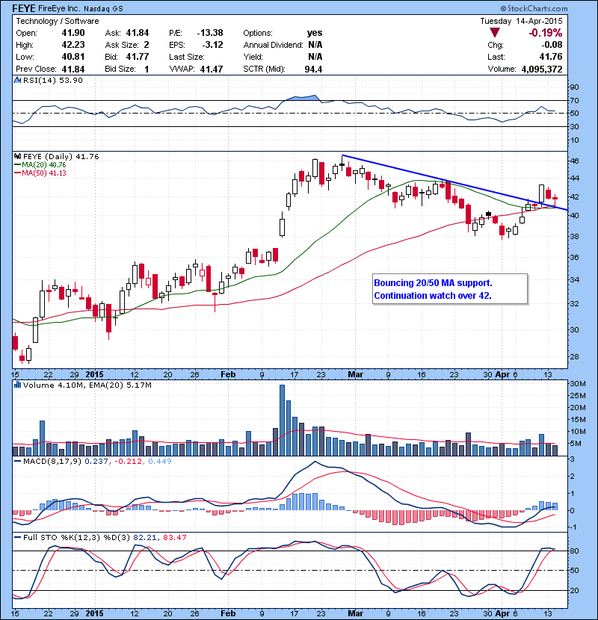Screen dimensions: 598x620
Task: Click the Prev Close value 41.84
Action: tap(73, 69)
